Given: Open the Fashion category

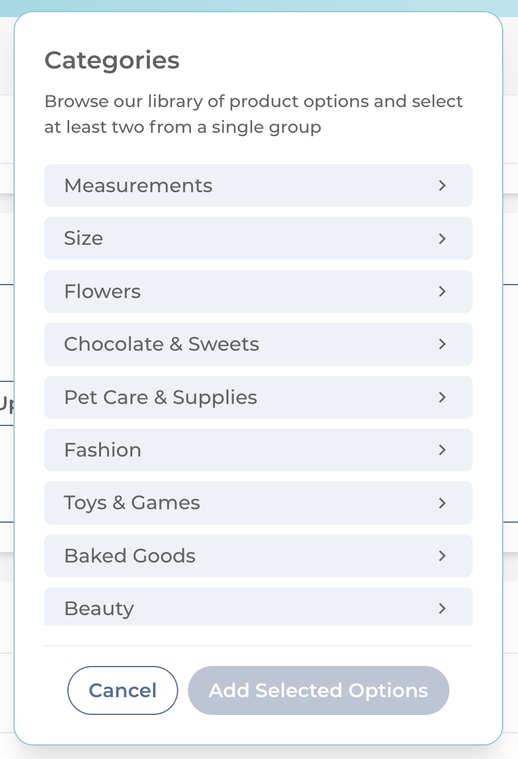Looking at the screenshot, I should [258, 450].
